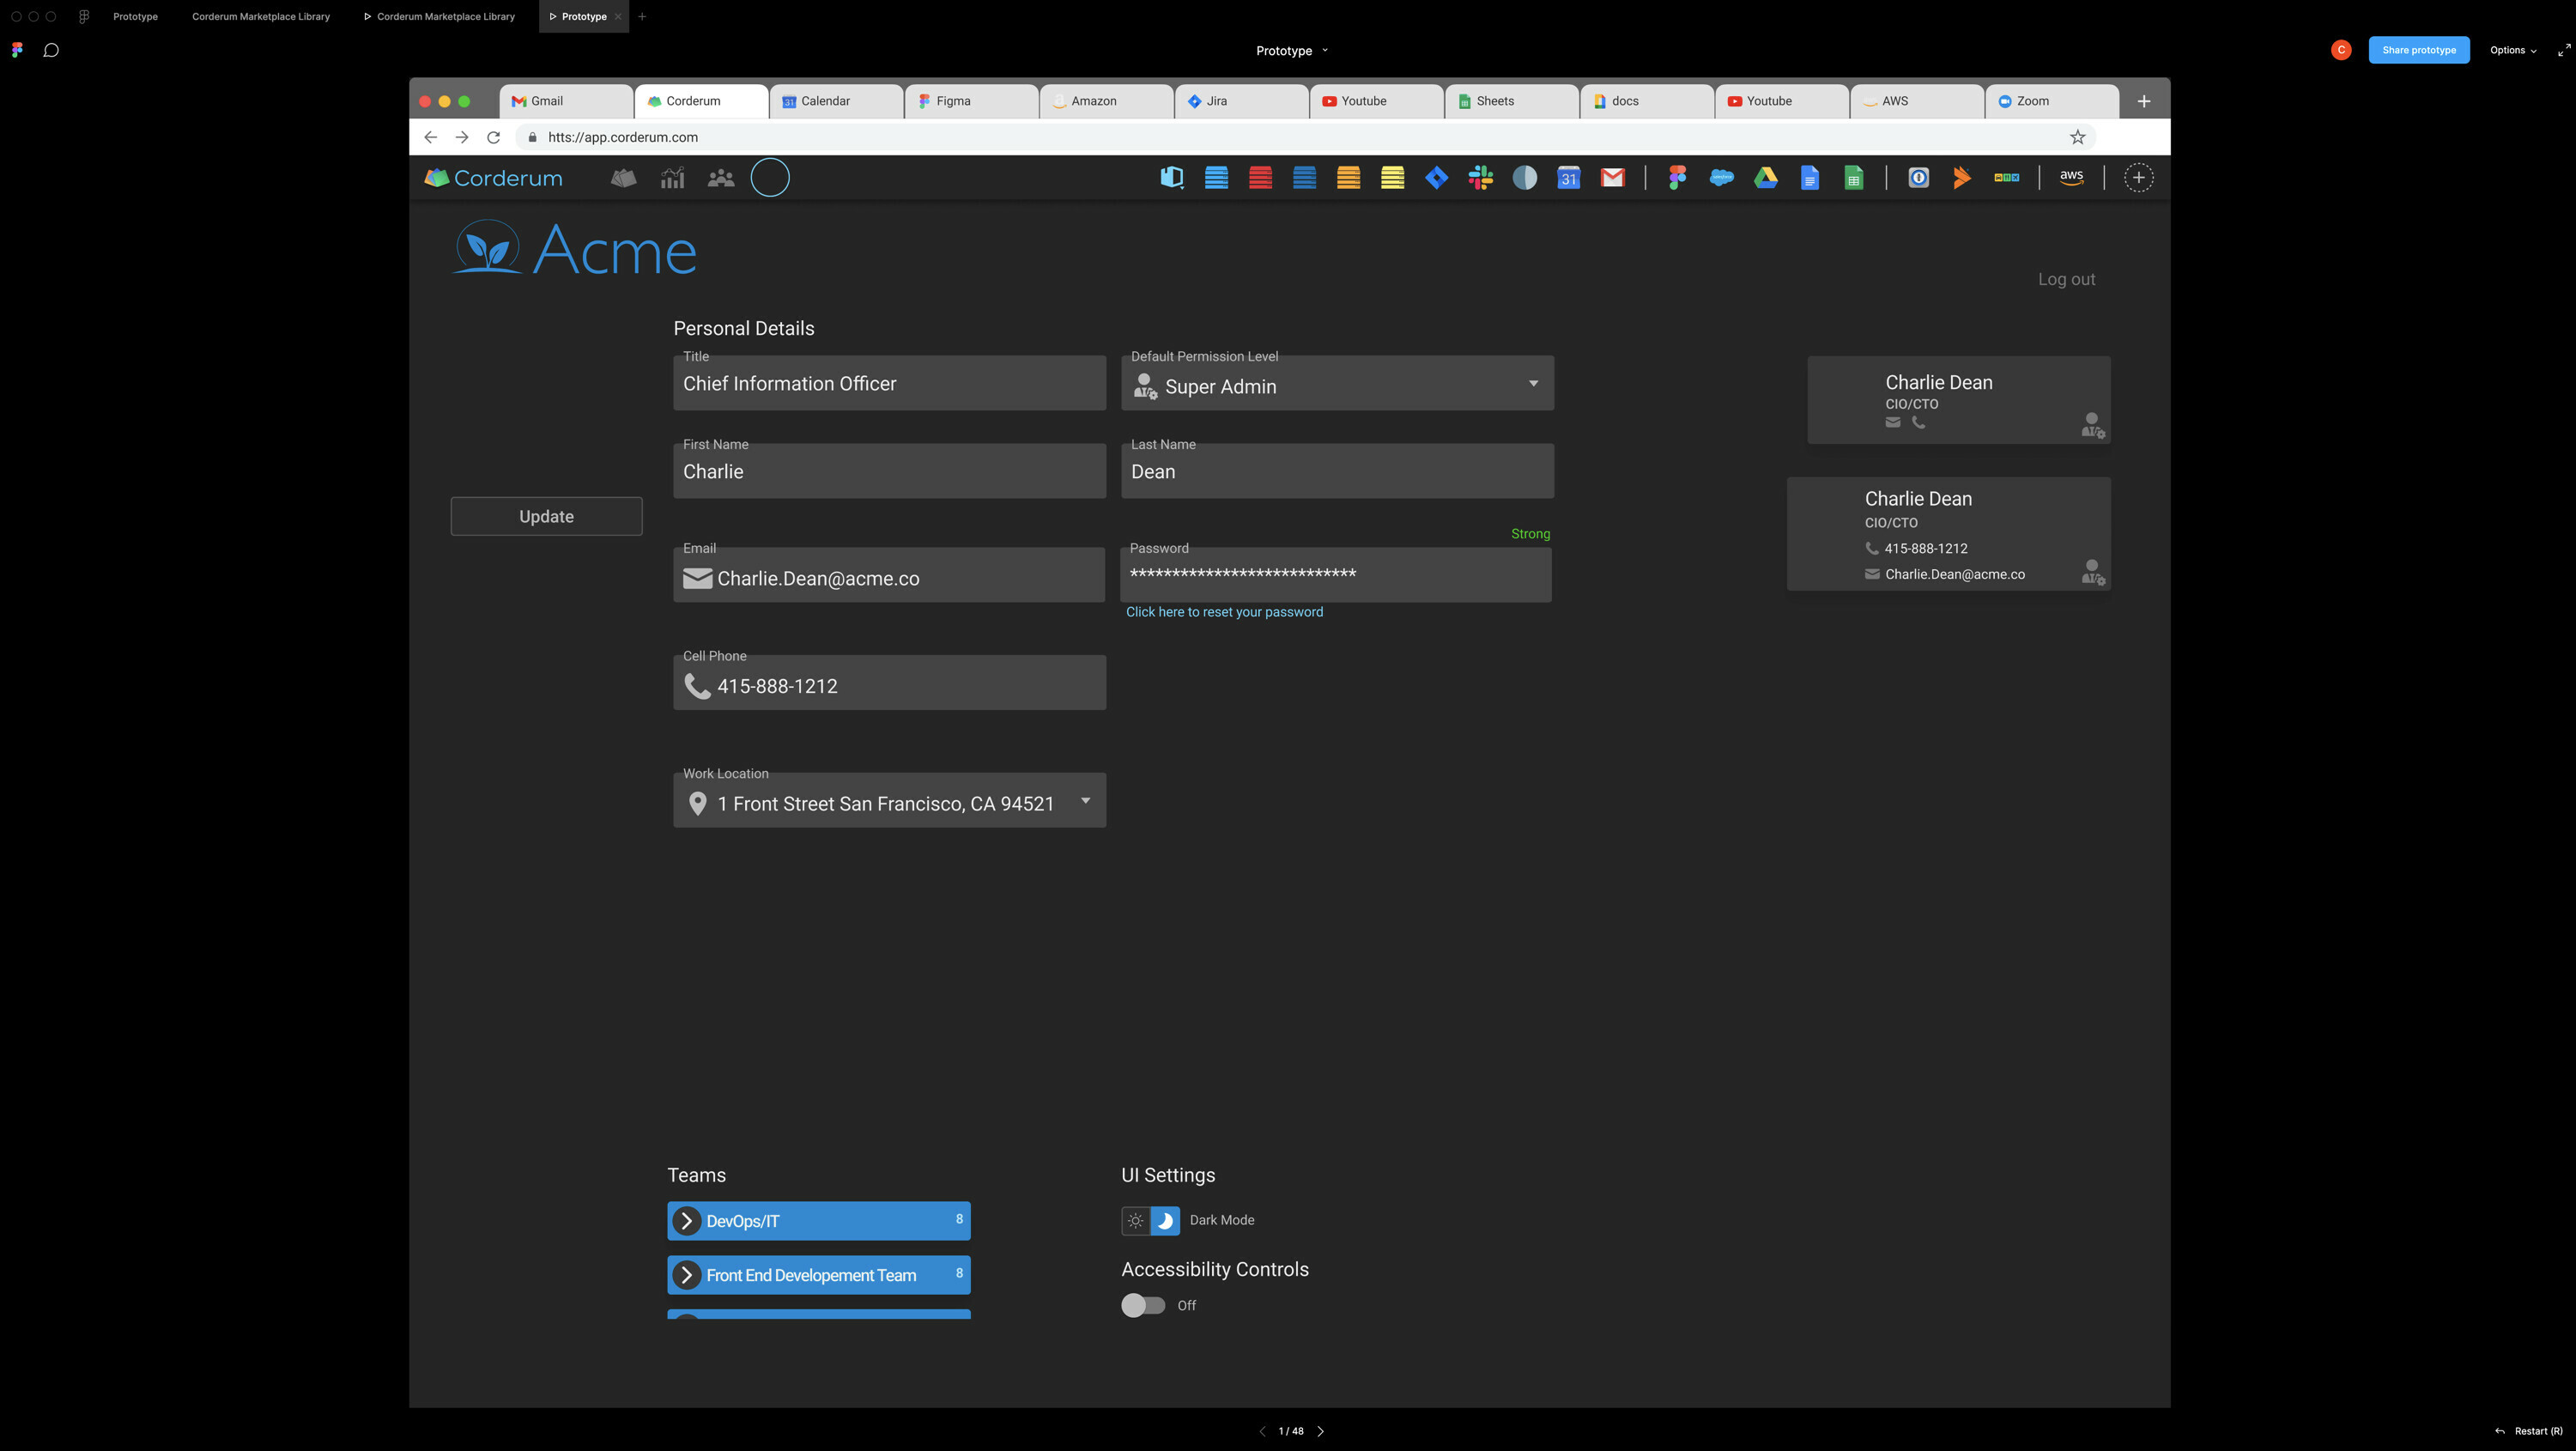Image resolution: width=2576 pixels, height=1451 pixels.
Task: Click Restart (R) button
Action: tap(2528, 1431)
